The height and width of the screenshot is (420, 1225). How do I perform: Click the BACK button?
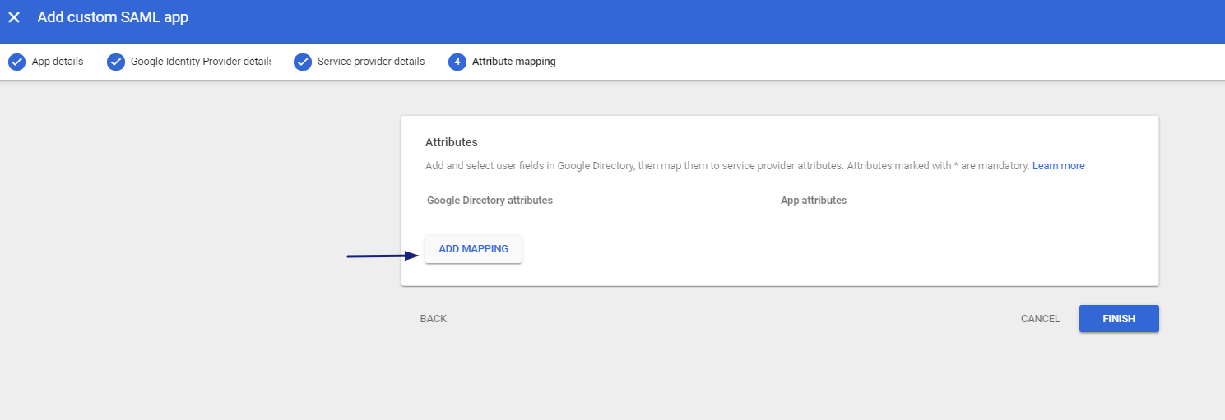tap(434, 319)
